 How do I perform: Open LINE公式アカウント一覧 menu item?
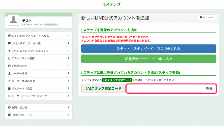(39, 43)
